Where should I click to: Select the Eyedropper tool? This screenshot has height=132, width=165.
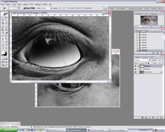6,45
